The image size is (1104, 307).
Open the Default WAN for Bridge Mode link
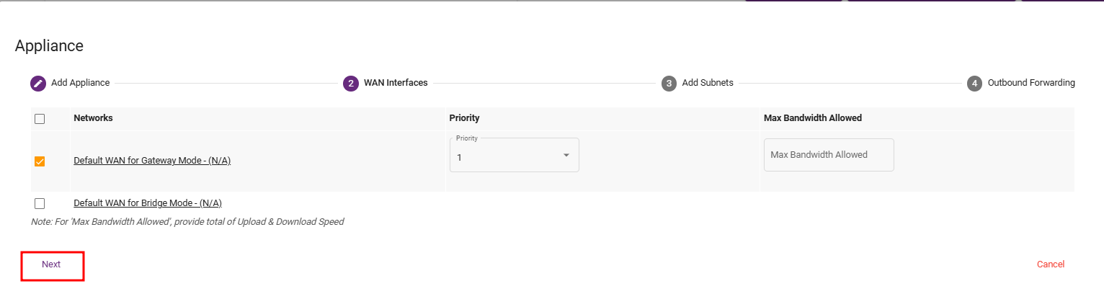(147, 203)
